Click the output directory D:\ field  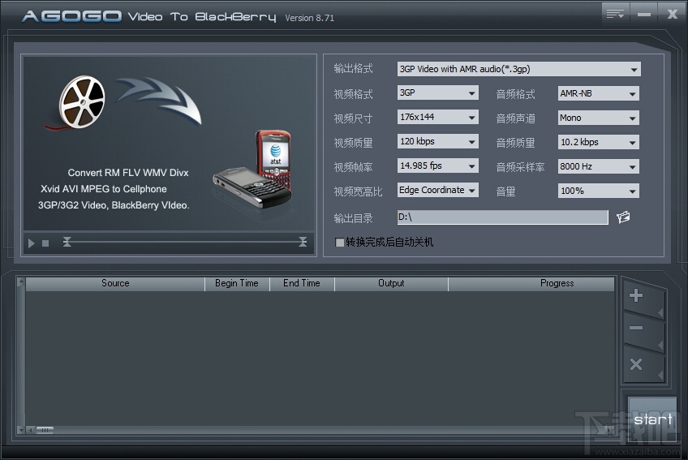[502, 217]
